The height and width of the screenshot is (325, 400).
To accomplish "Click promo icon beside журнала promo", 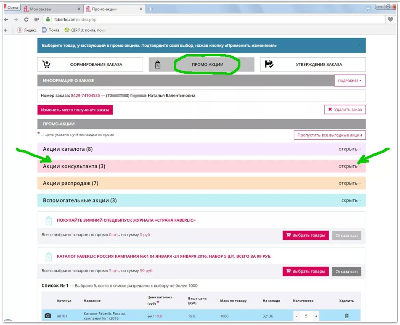I will pyautogui.click(x=49, y=220).
